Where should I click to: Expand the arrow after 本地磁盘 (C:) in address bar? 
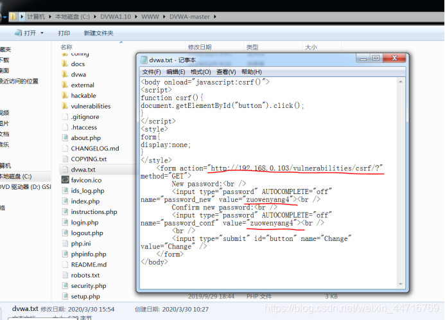tap(95, 17)
